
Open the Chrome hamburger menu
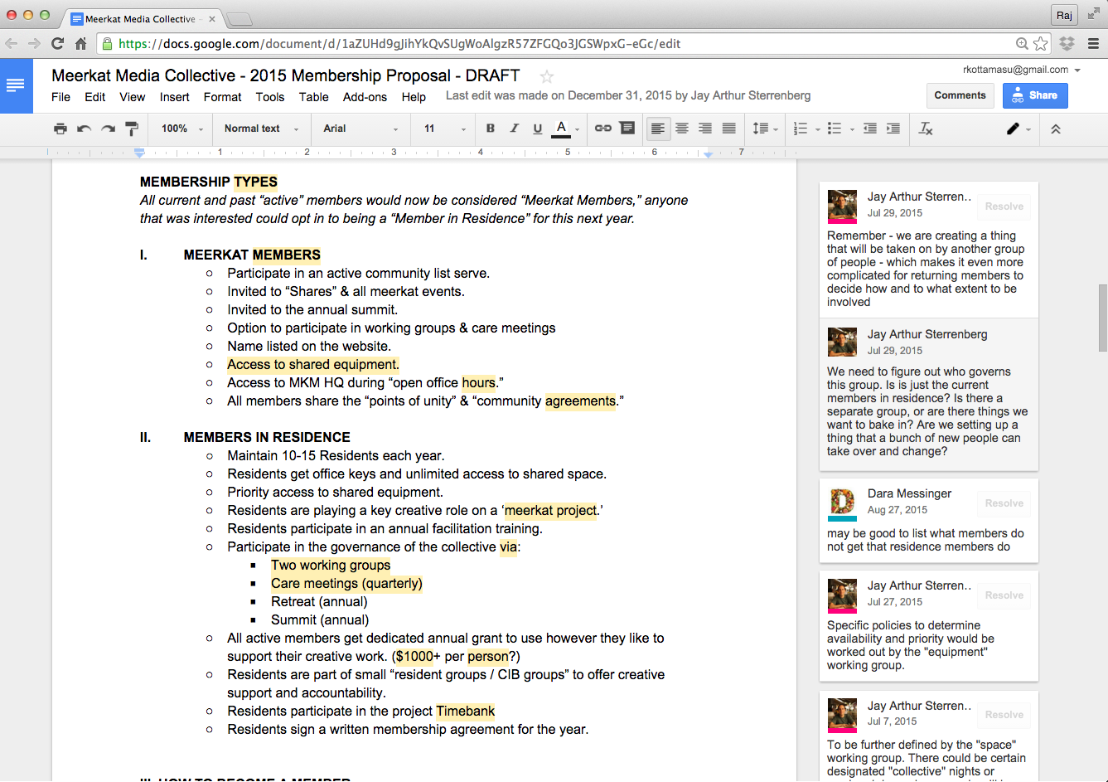pyautogui.click(x=1093, y=44)
